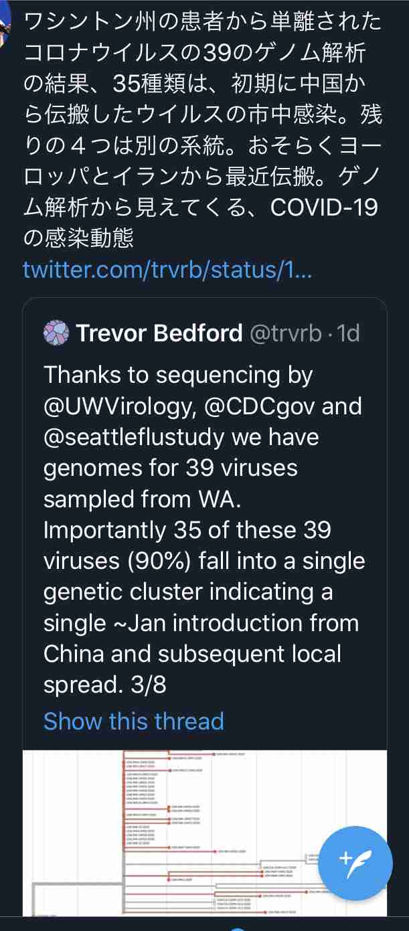
Task: Open the twitter.com/trvrb/status link
Action: pyautogui.click(x=167, y=270)
